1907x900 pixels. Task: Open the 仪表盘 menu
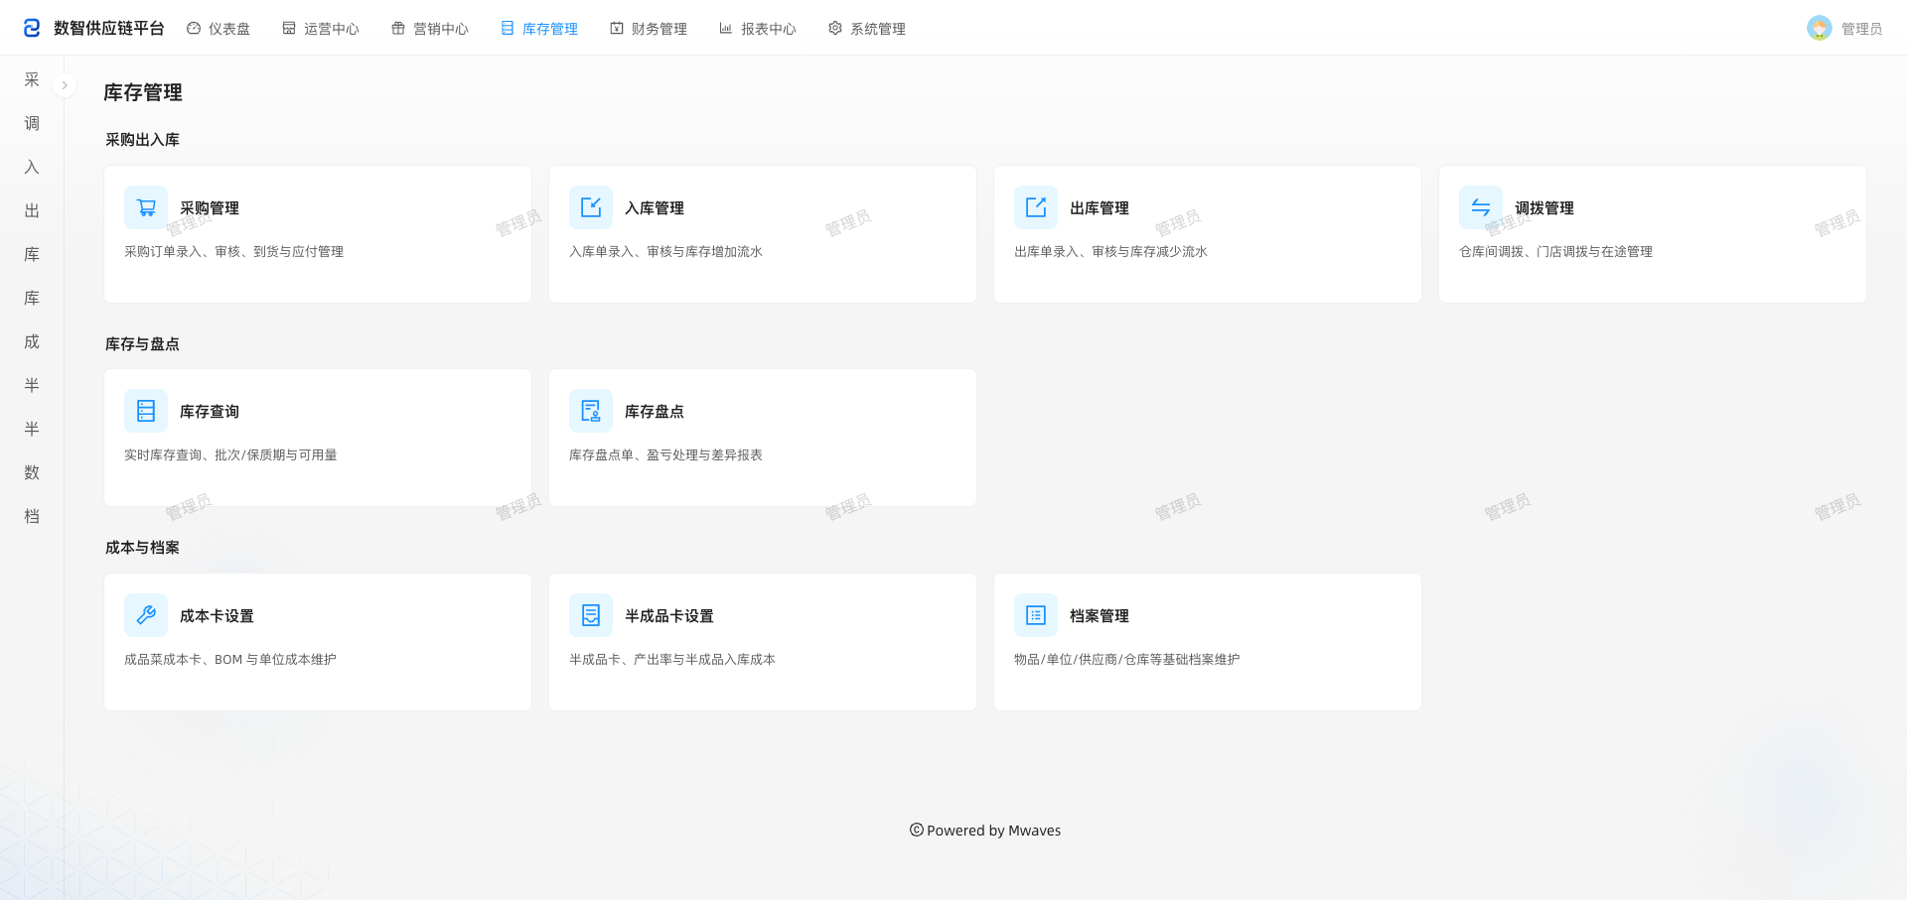coord(219,29)
